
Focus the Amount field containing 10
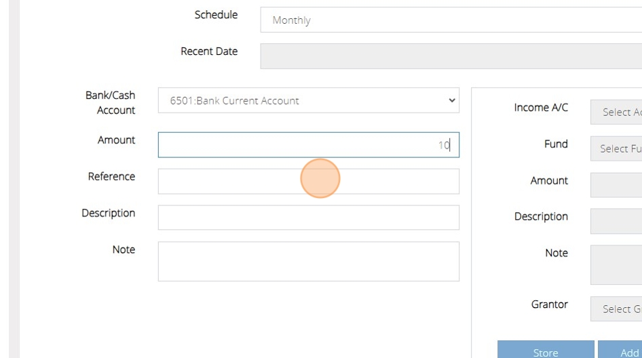[x=308, y=145]
